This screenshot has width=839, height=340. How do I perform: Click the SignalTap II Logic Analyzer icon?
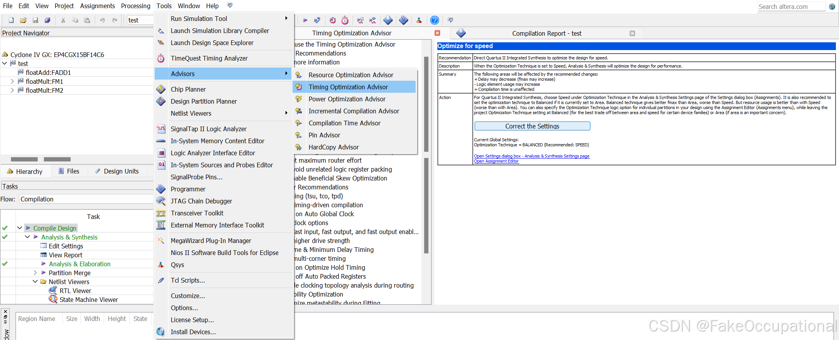(161, 129)
